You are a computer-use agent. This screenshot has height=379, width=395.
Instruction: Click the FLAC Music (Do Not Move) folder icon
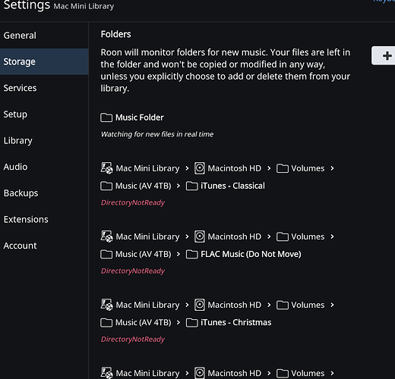tap(192, 254)
